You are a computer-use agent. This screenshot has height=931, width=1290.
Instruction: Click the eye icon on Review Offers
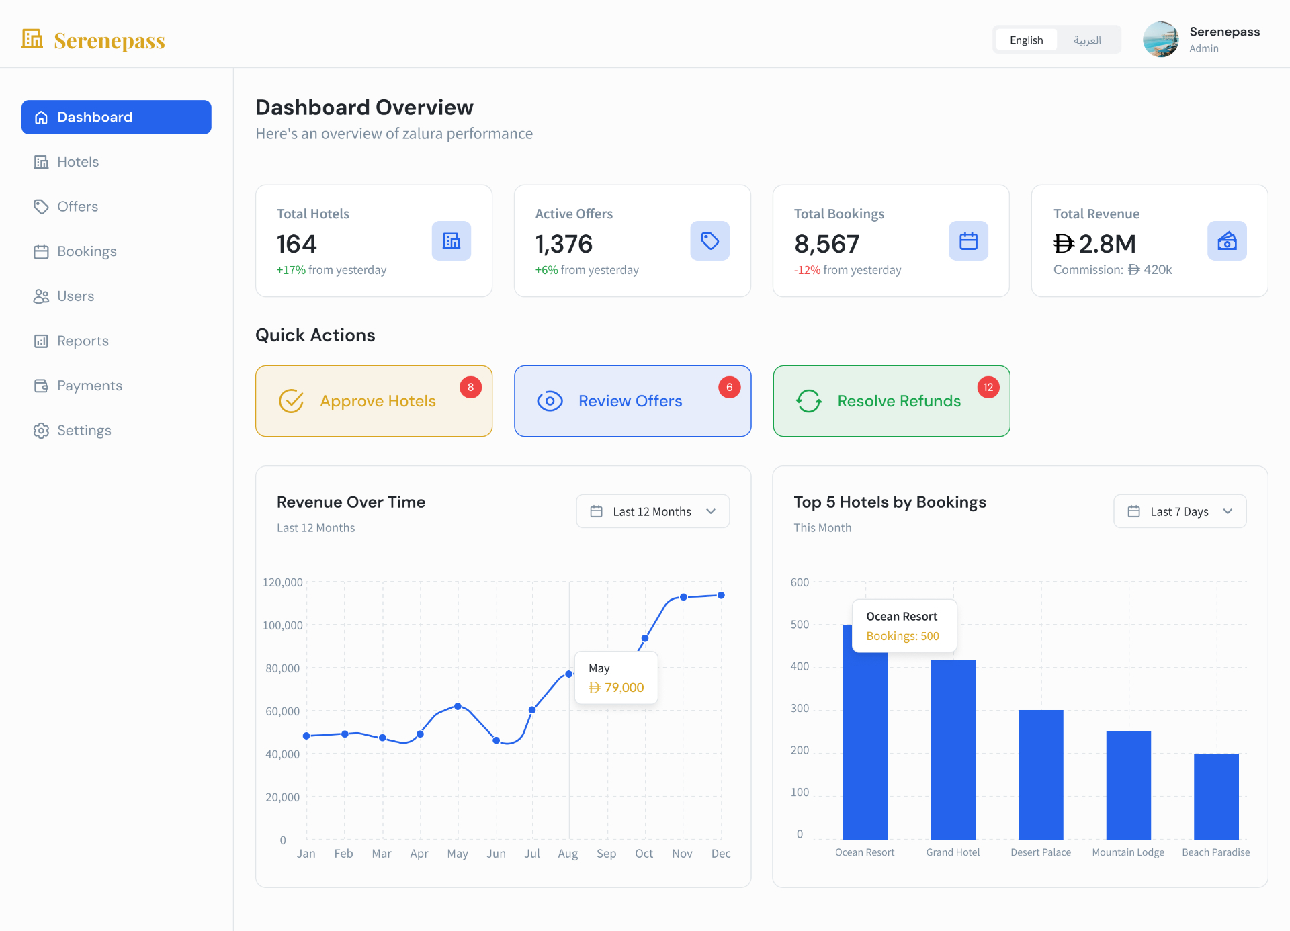(x=550, y=401)
